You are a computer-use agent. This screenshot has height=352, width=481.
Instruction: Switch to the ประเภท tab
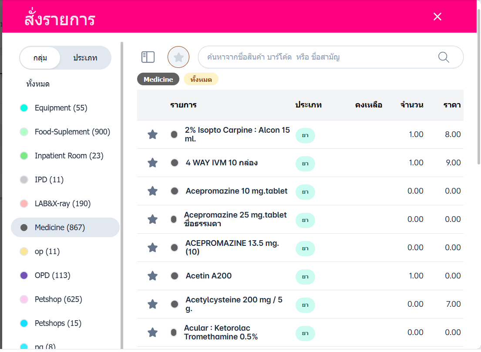pos(85,57)
